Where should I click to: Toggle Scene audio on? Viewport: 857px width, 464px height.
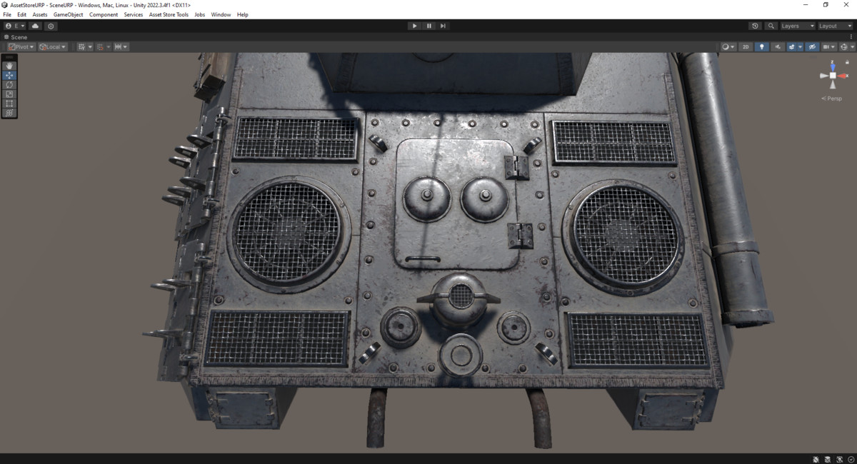coord(777,46)
